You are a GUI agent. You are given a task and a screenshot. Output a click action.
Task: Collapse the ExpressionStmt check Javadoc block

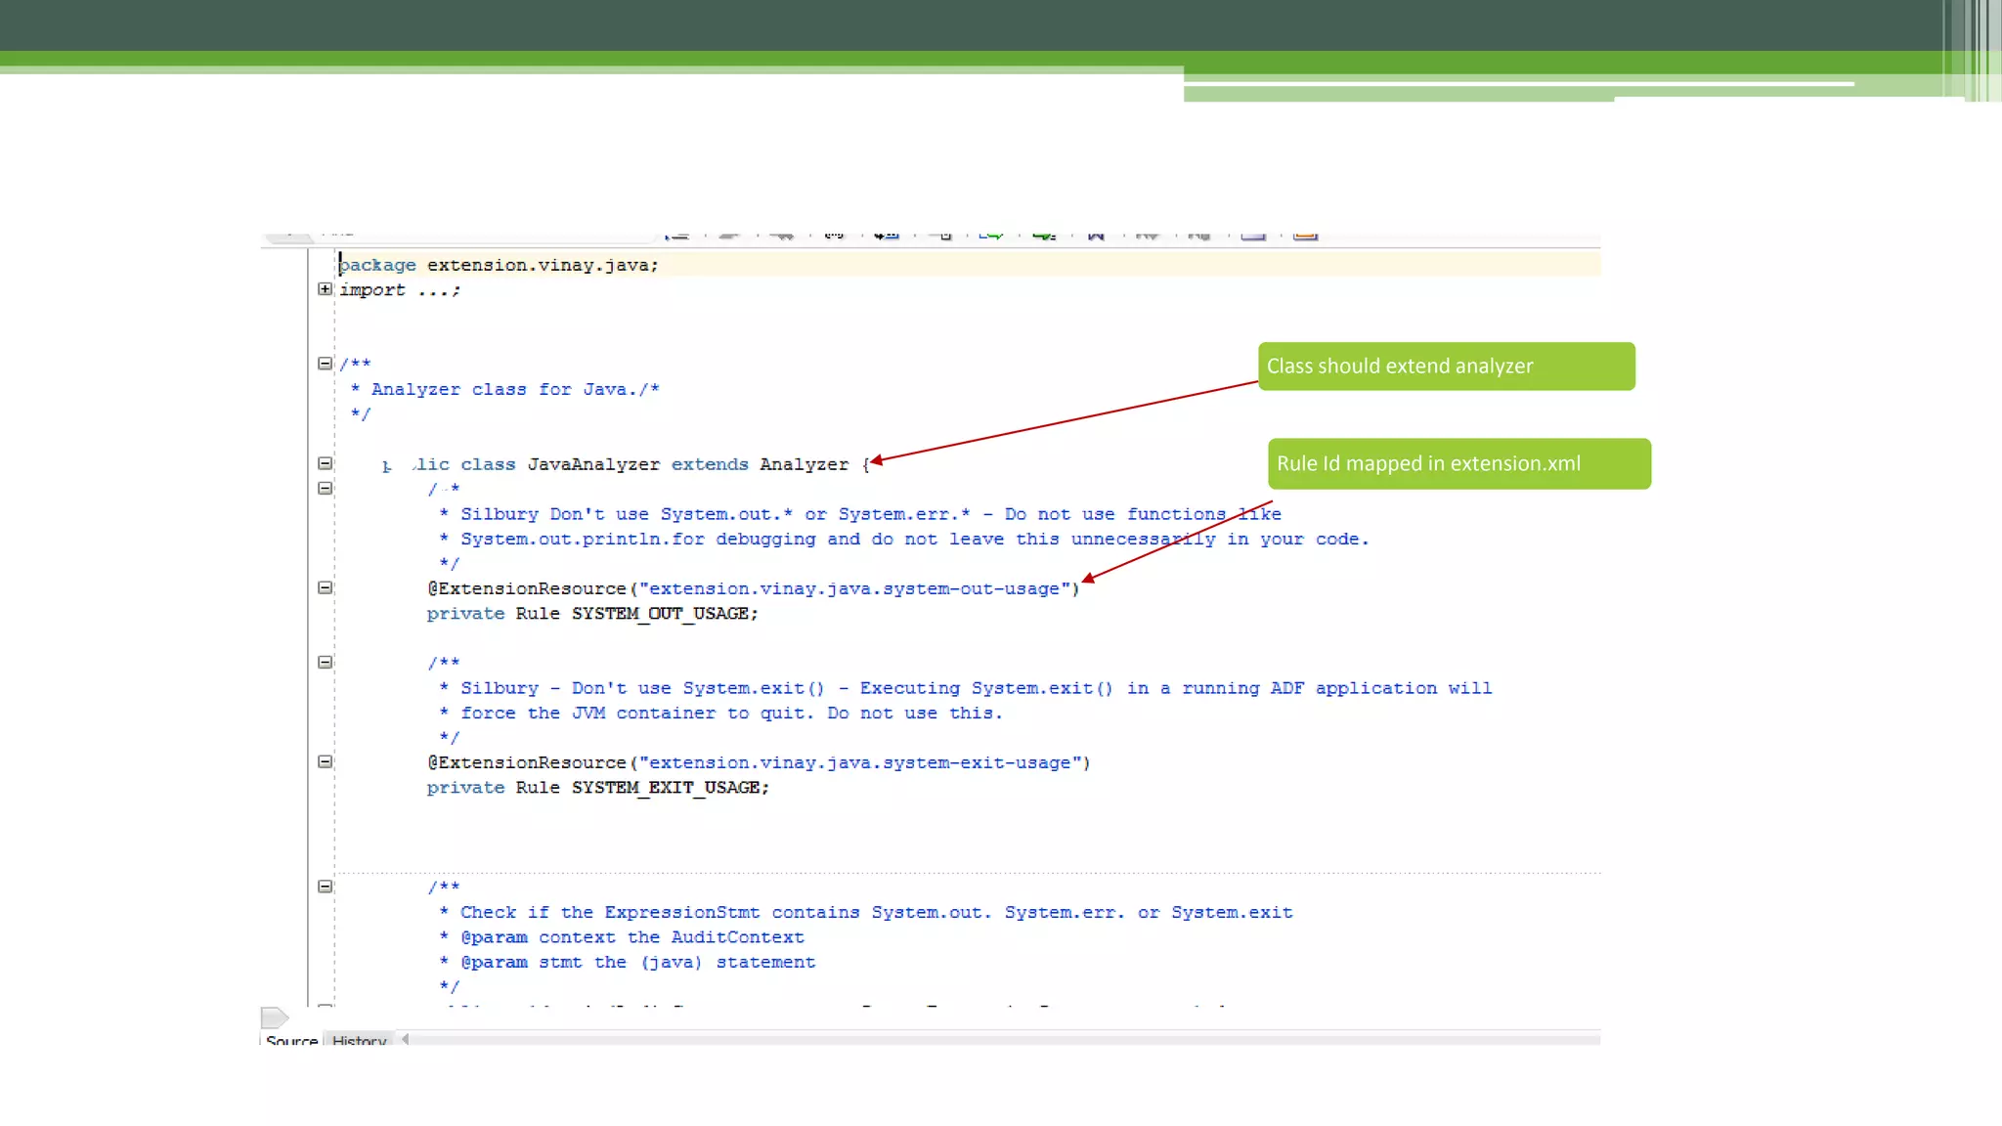click(x=325, y=887)
